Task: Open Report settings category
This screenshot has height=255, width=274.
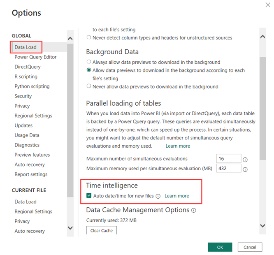Action: 31,174
